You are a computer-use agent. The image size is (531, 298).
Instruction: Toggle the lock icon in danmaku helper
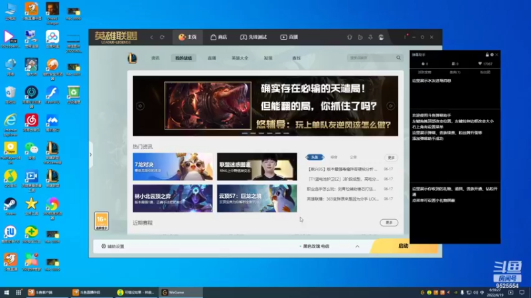click(x=487, y=55)
